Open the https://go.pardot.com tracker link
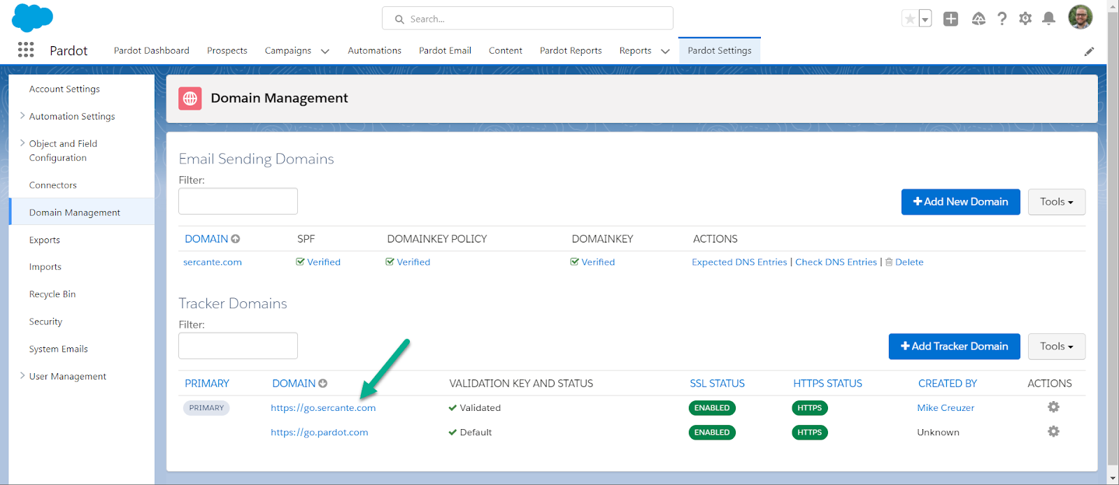The width and height of the screenshot is (1119, 485). point(320,433)
